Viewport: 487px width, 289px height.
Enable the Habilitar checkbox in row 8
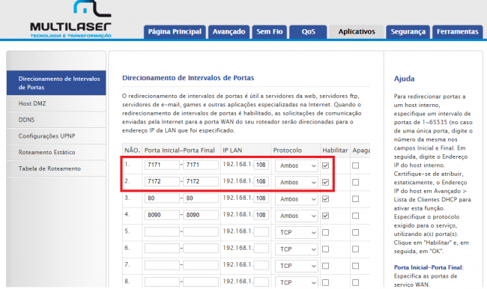pyautogui.click(x=325, y=282)
